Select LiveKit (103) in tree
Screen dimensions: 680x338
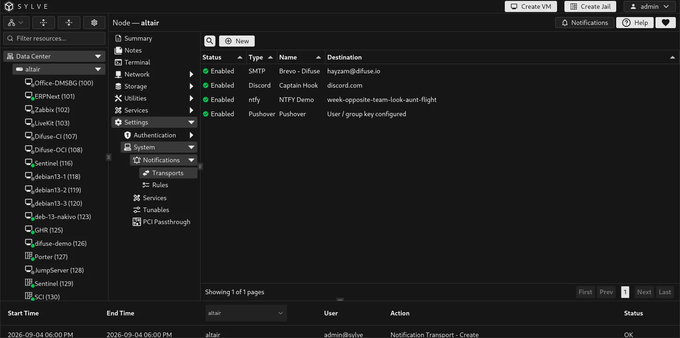[x=52, y=123]
